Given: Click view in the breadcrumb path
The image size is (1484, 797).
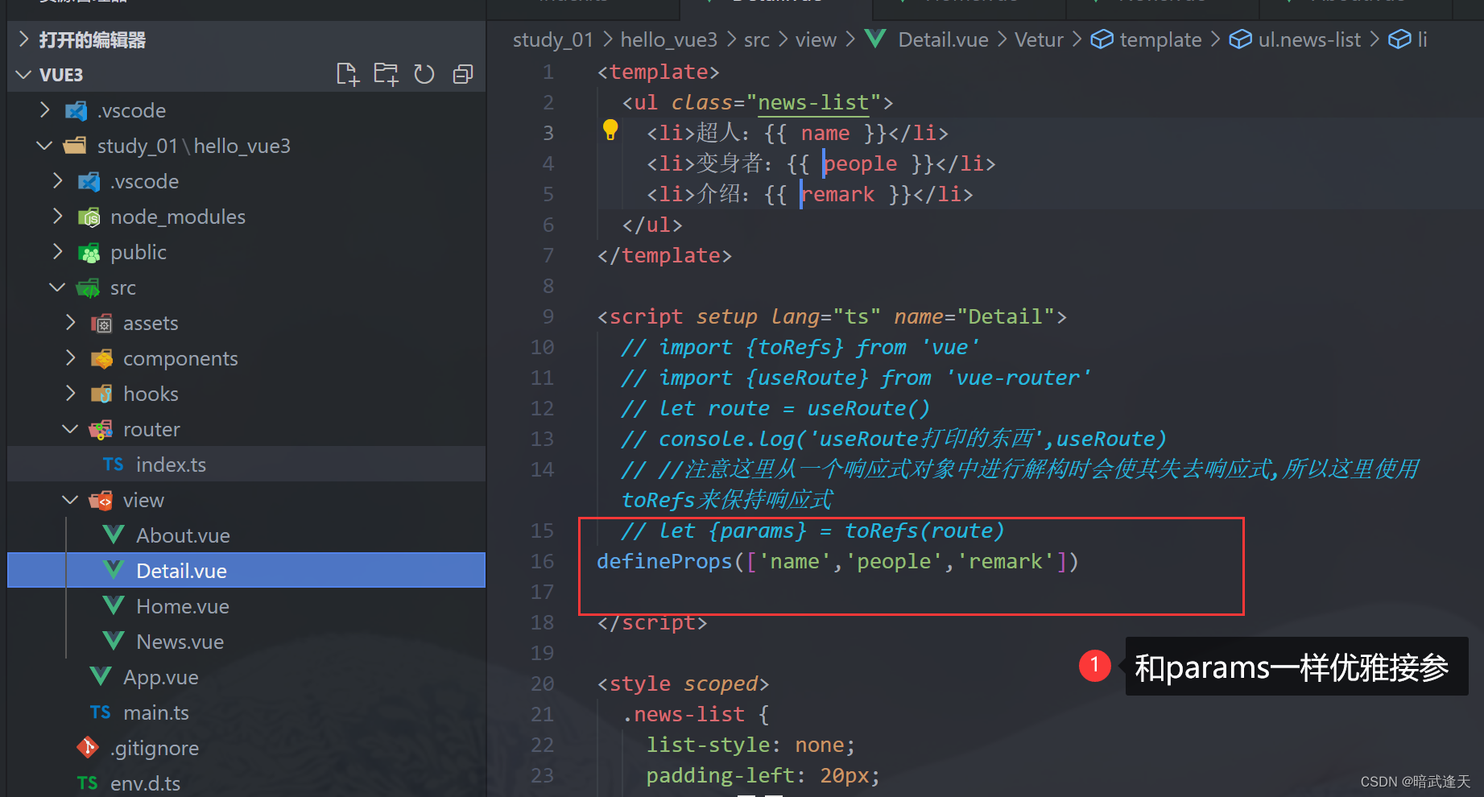Looking at the screenshot, I should (816, 39).
